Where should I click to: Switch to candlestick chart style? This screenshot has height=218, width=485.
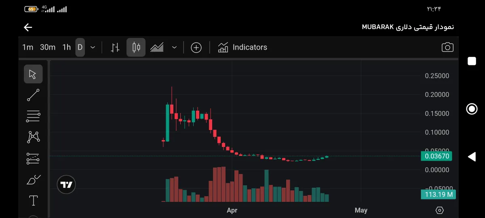point(136,47)
